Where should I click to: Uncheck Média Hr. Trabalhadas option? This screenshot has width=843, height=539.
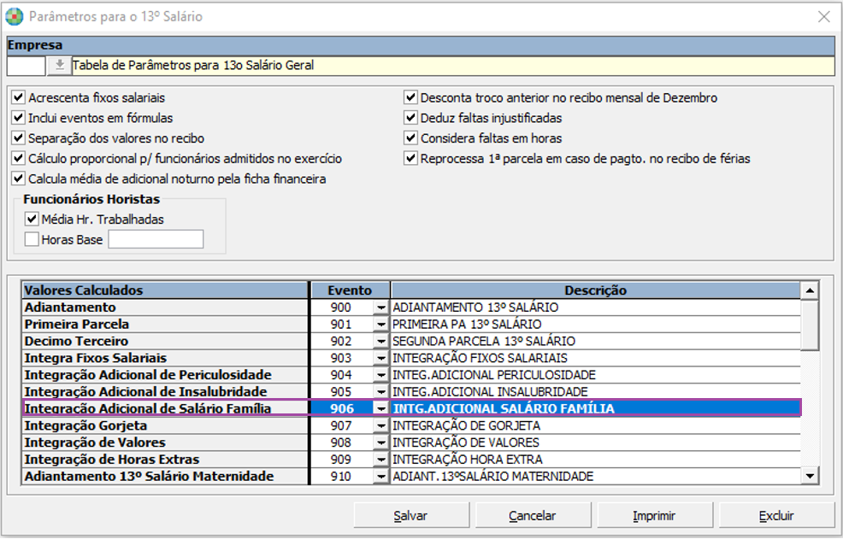(32, 219)
